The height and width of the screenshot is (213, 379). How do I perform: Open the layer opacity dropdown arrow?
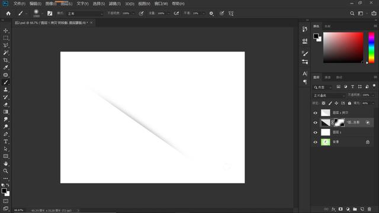373,95
